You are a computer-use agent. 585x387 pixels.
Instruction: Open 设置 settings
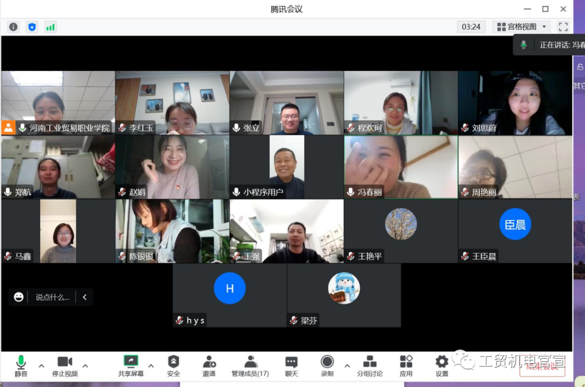click(442, 366)
